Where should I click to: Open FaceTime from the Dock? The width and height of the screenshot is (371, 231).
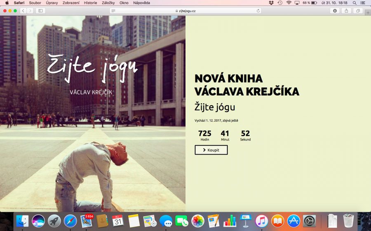182,221
